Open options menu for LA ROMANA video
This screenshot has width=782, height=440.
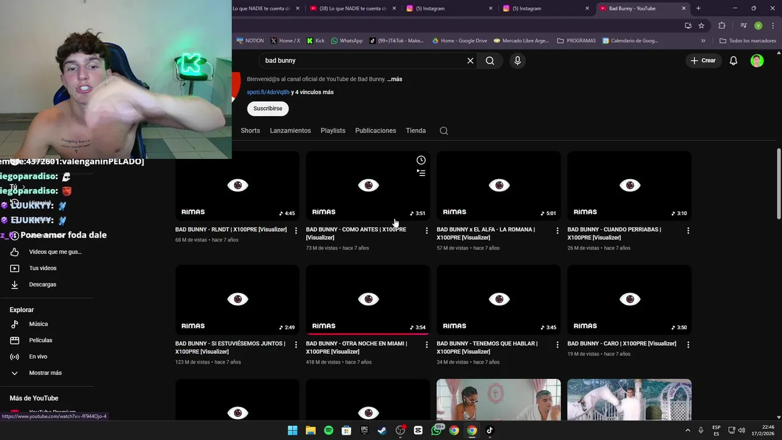coord(557,230)
